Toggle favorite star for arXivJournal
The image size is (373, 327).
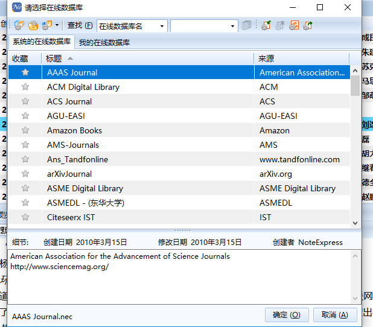coord(25,174)
